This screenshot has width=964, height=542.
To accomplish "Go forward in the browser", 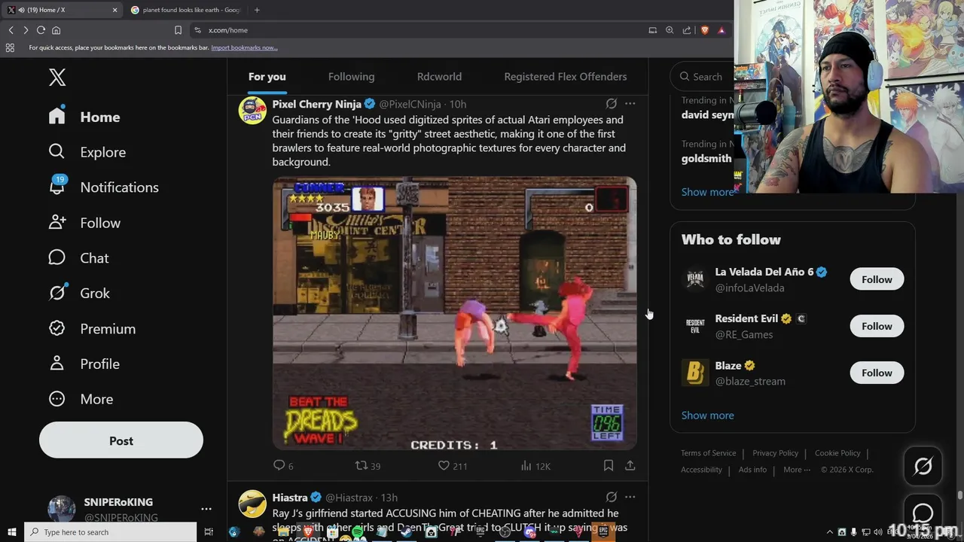I will coord(26,30).
